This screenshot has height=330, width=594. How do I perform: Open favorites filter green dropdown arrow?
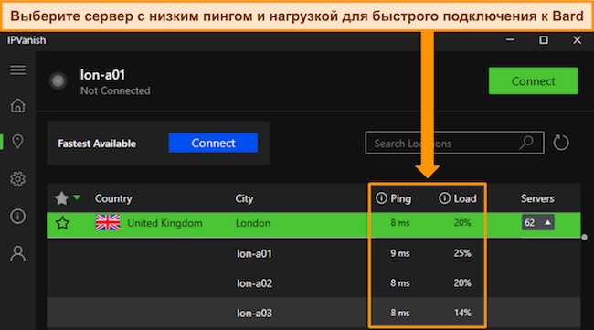77,197
